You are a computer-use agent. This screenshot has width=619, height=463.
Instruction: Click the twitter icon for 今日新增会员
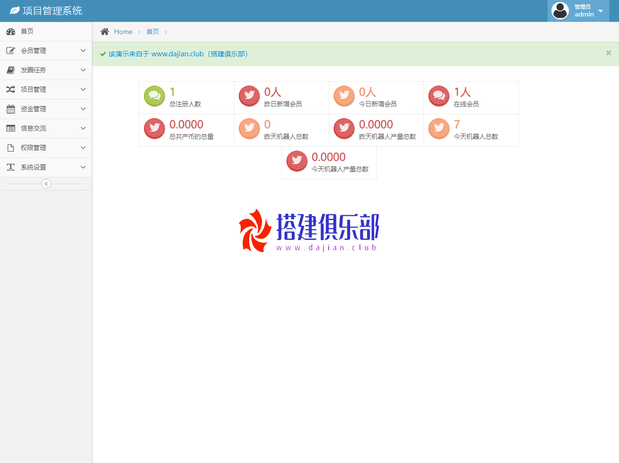click(x=344, y=96)
